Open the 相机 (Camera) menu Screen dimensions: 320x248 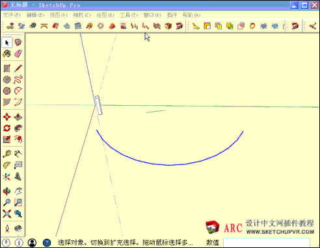(82, 15)
